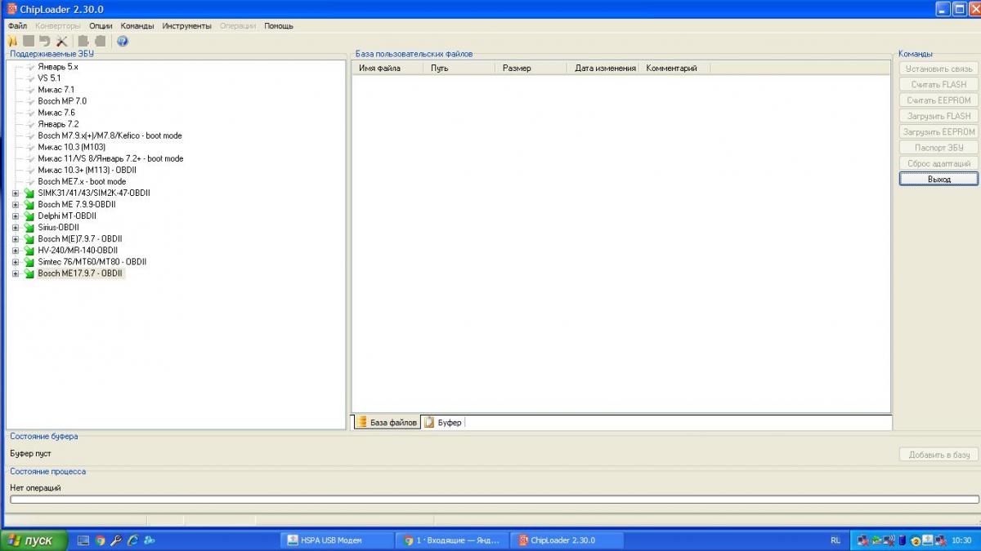Open the Помощь menu
981x551 pixels.
tap(279, 26)
